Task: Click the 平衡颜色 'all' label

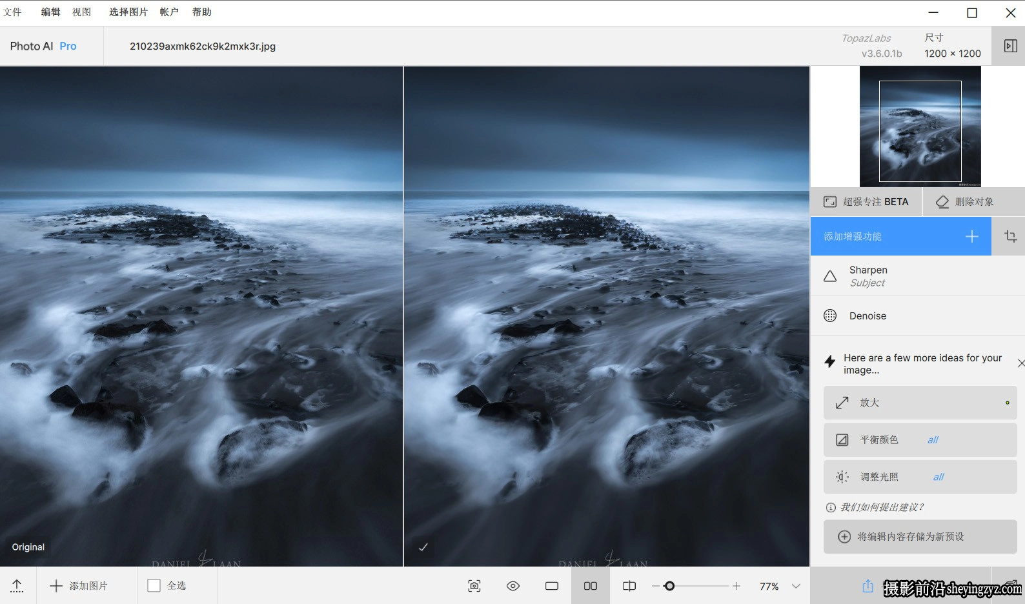Action: pyautogui.click(x=933, y=440)
